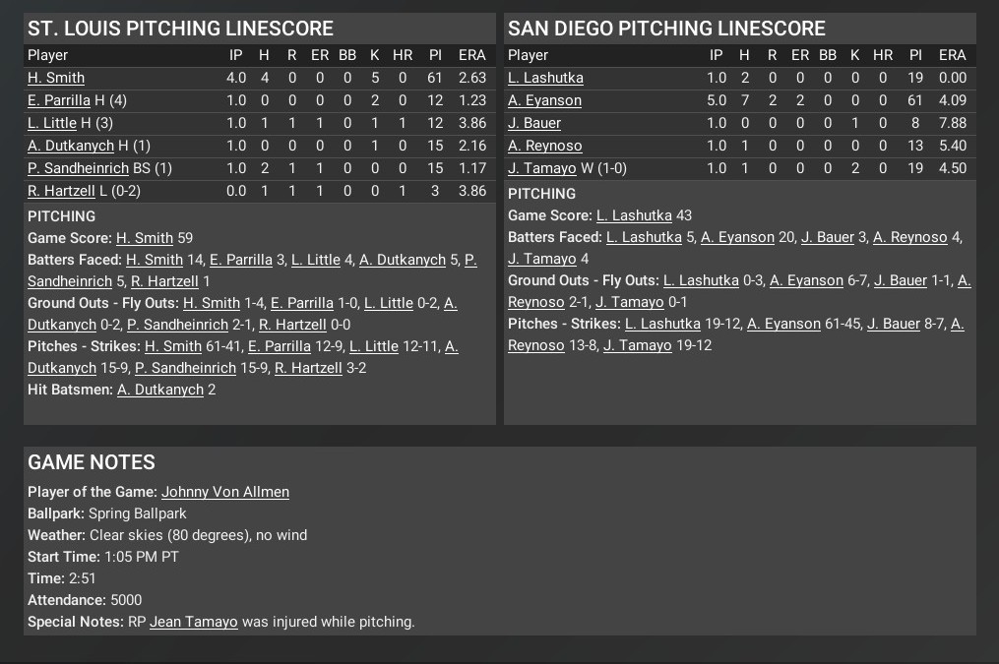
Task: Click H. Smith in St. Louis Game Score line
Action: (145, 238)
